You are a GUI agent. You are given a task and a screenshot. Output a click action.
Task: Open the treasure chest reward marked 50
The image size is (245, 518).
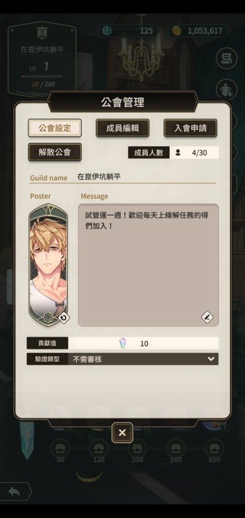pos(60,448)
